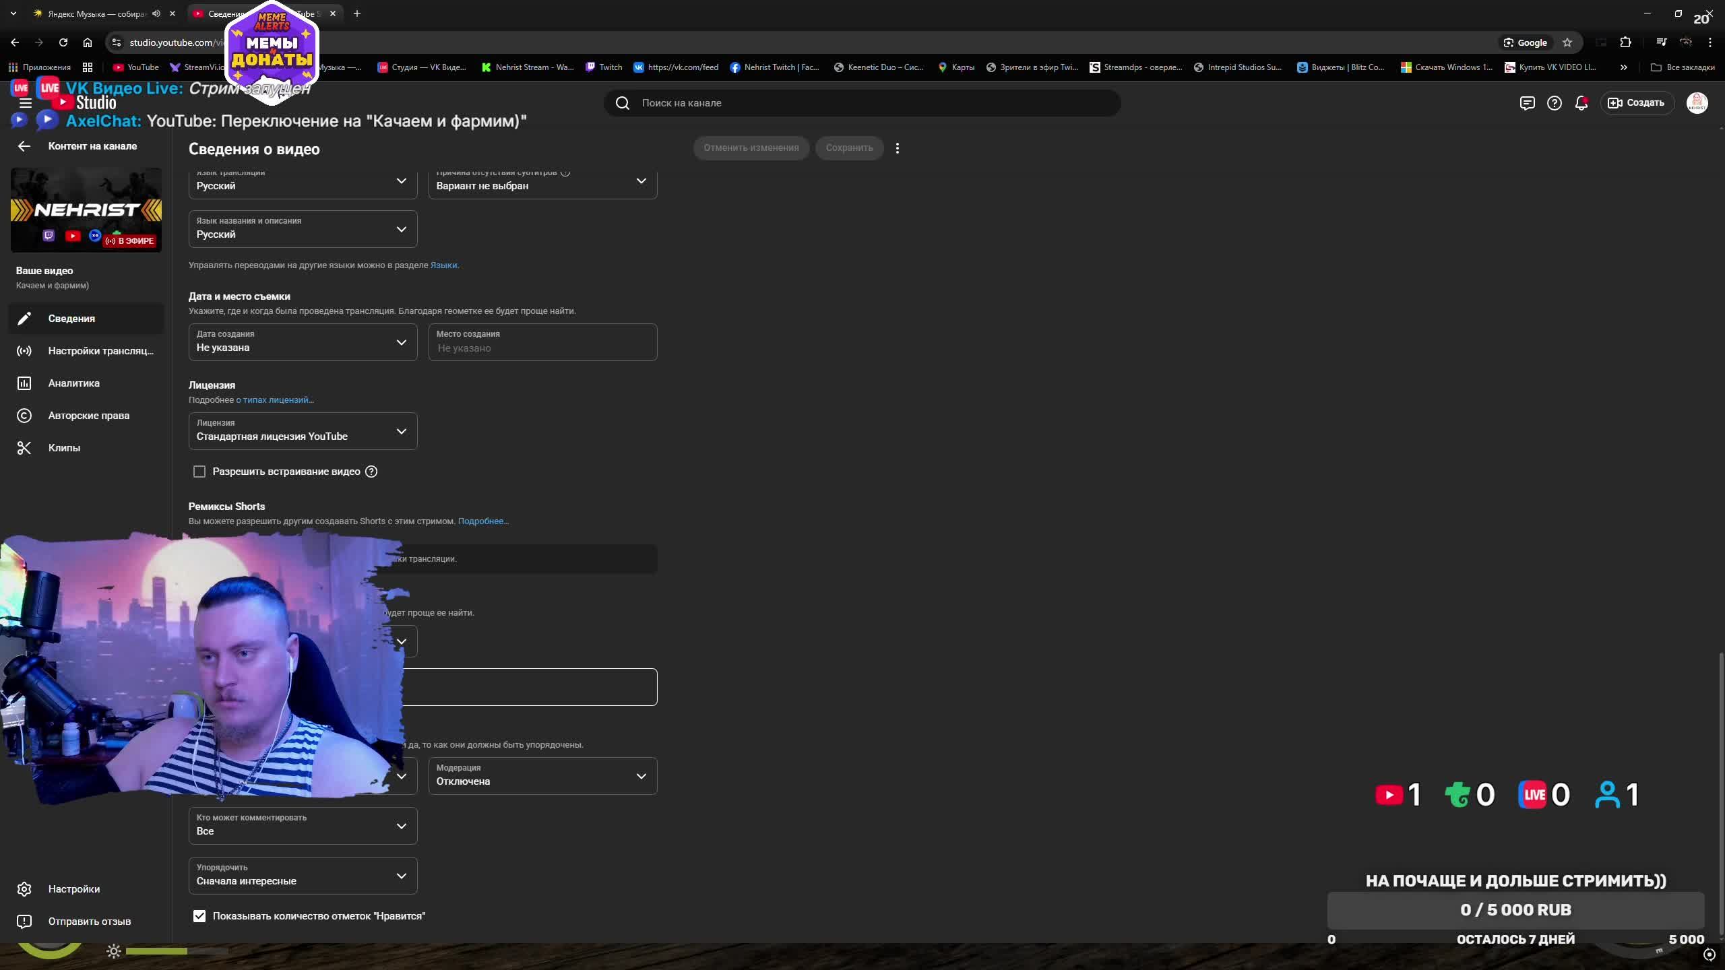Expand the License dropdown
The height and width of the screenshot is (970, 1725).
pyautogui.click(x=303, y=431)
